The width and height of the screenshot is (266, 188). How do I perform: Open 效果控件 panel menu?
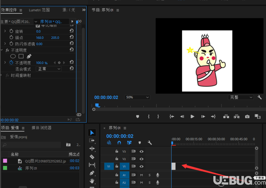point(21,10)
